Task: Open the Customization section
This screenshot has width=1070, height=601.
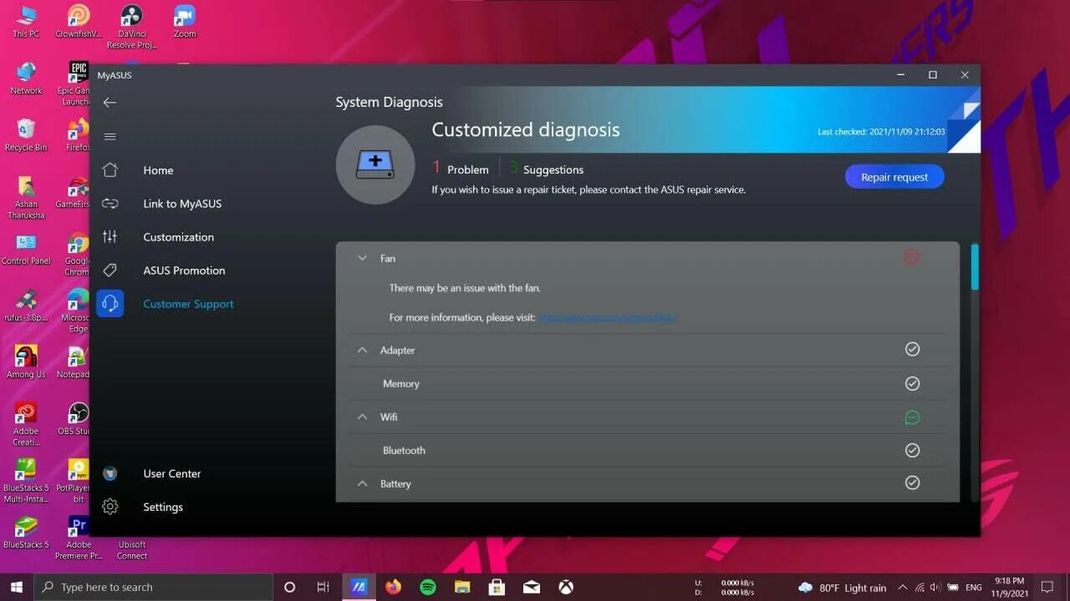Action: pyautogui.click(x=178, y=237)
